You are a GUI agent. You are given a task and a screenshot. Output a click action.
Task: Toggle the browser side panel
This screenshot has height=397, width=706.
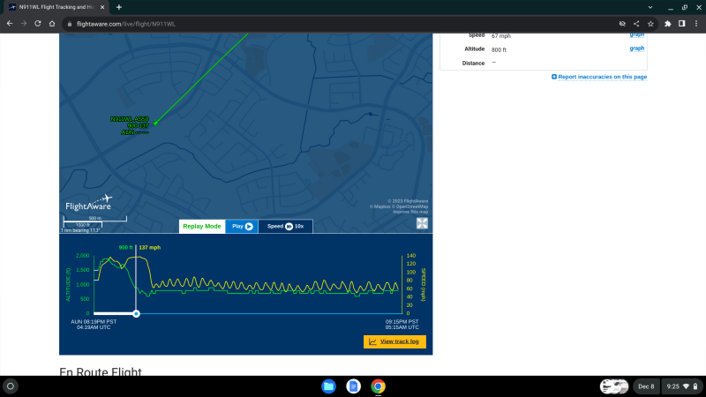(x=681, y=23)
